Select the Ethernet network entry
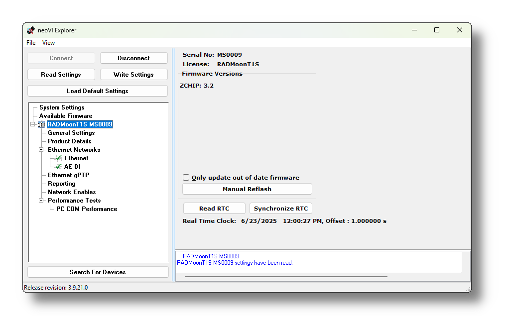510x316 pixels. pos(76,158)
